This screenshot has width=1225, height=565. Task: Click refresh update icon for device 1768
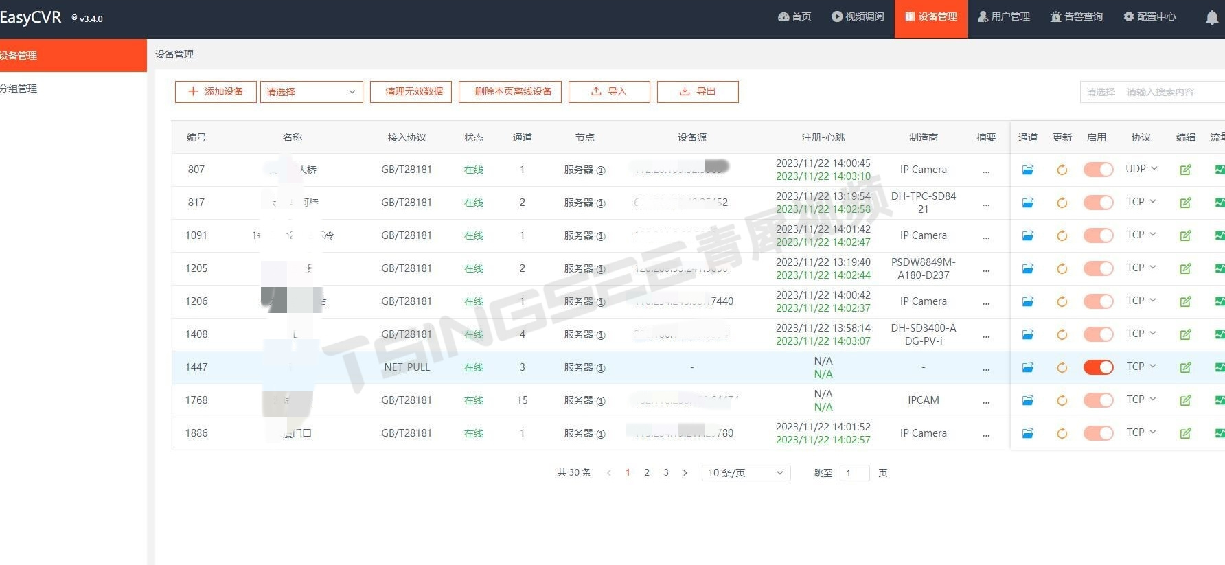click(x=1062, y=400)
